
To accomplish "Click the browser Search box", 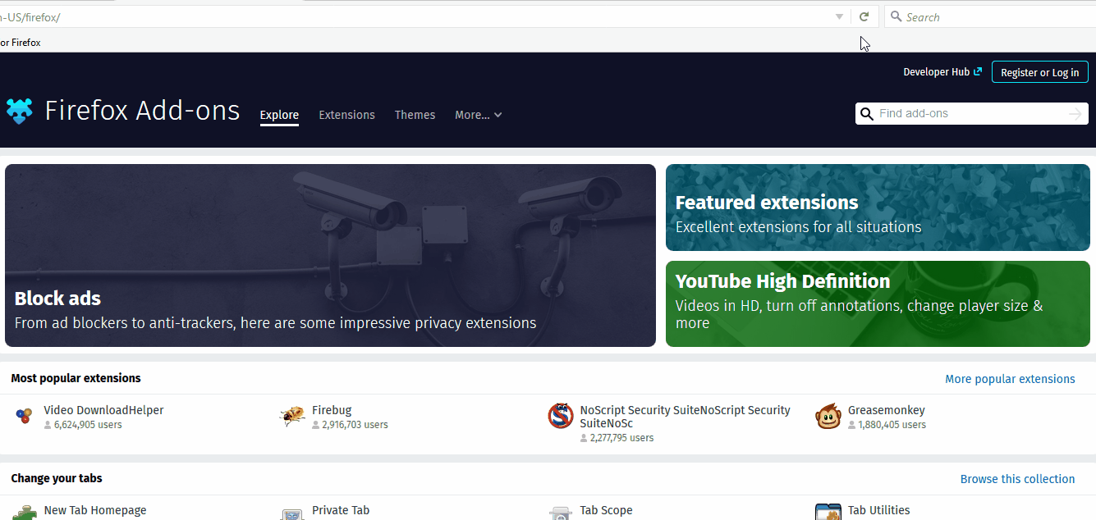I will pos(990,16).
